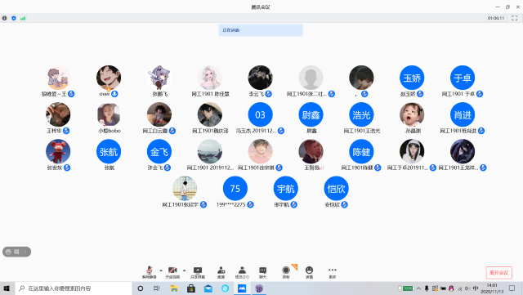Screen dimensions: 523x295
Task: Select the 陈健 participant avatar
Action: 361,152
